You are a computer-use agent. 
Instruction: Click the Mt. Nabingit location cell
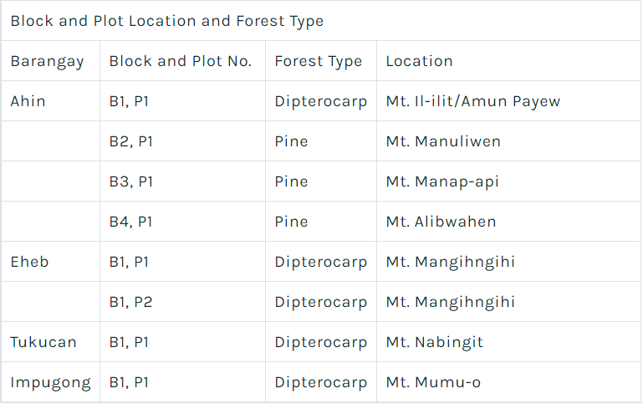(x=435, y=342)
